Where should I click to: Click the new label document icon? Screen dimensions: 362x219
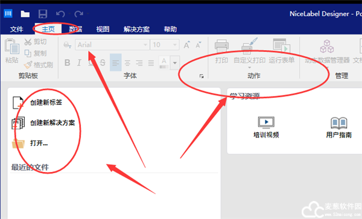point(18,103)
